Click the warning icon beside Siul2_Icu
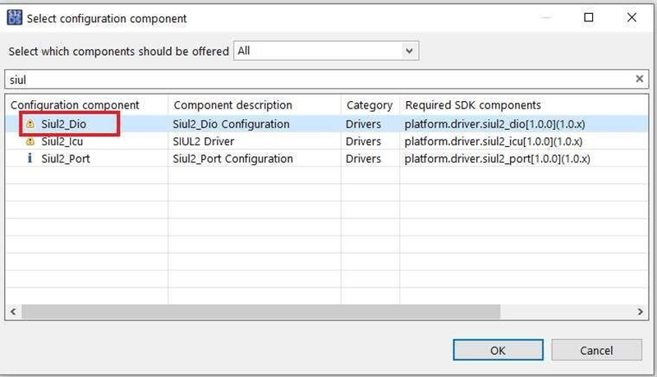This screenshot has width=657, height=377. pos(30,141)
